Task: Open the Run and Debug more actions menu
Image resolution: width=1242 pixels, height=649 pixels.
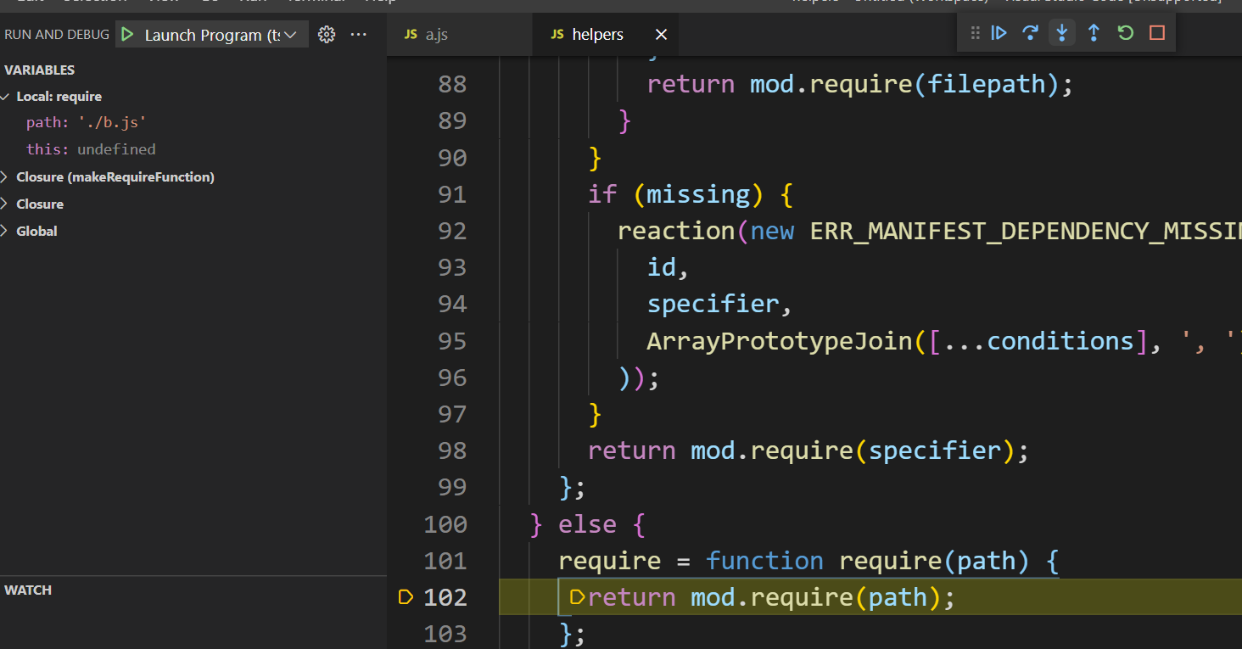Action: (359, 35)
